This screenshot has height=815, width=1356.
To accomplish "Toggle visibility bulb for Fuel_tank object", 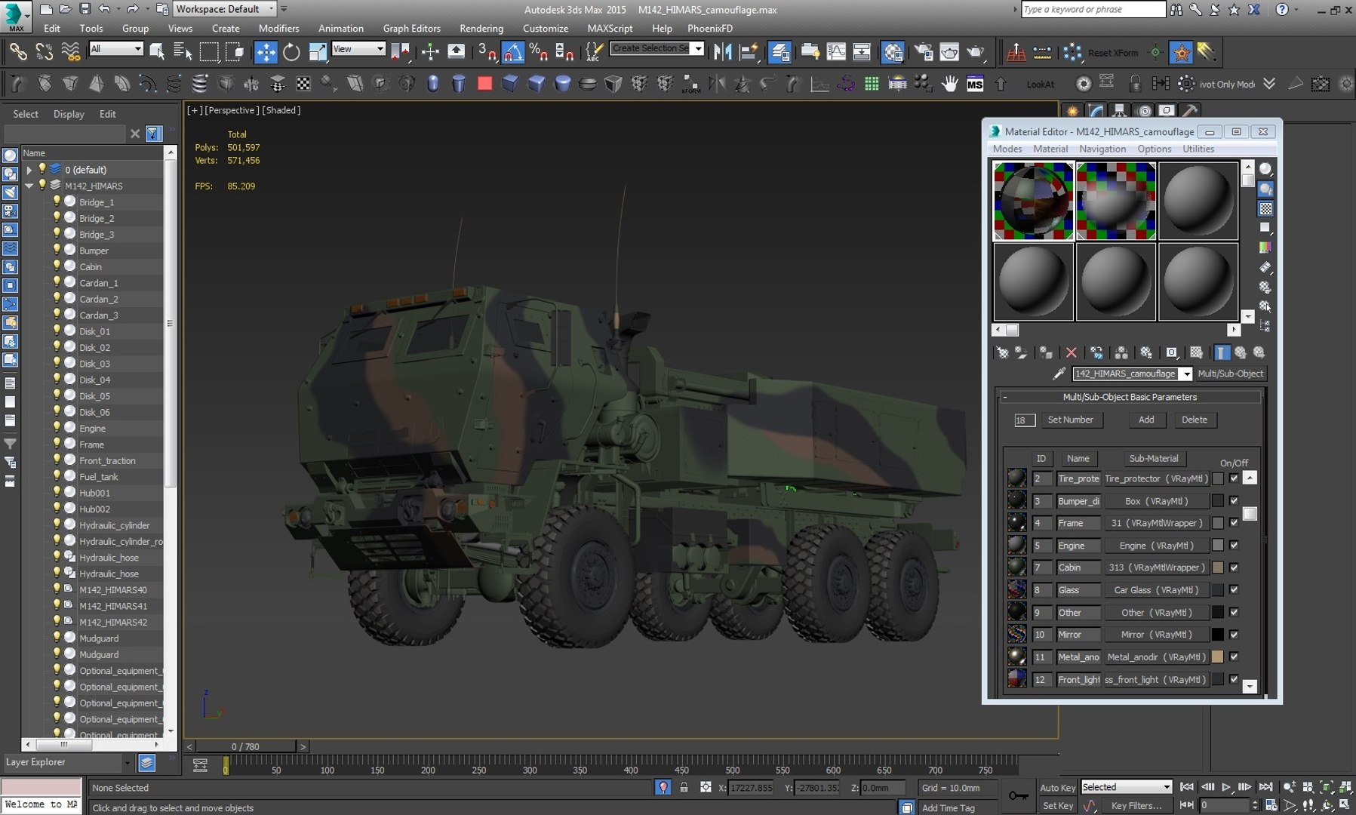I will (x=57, y=476).
